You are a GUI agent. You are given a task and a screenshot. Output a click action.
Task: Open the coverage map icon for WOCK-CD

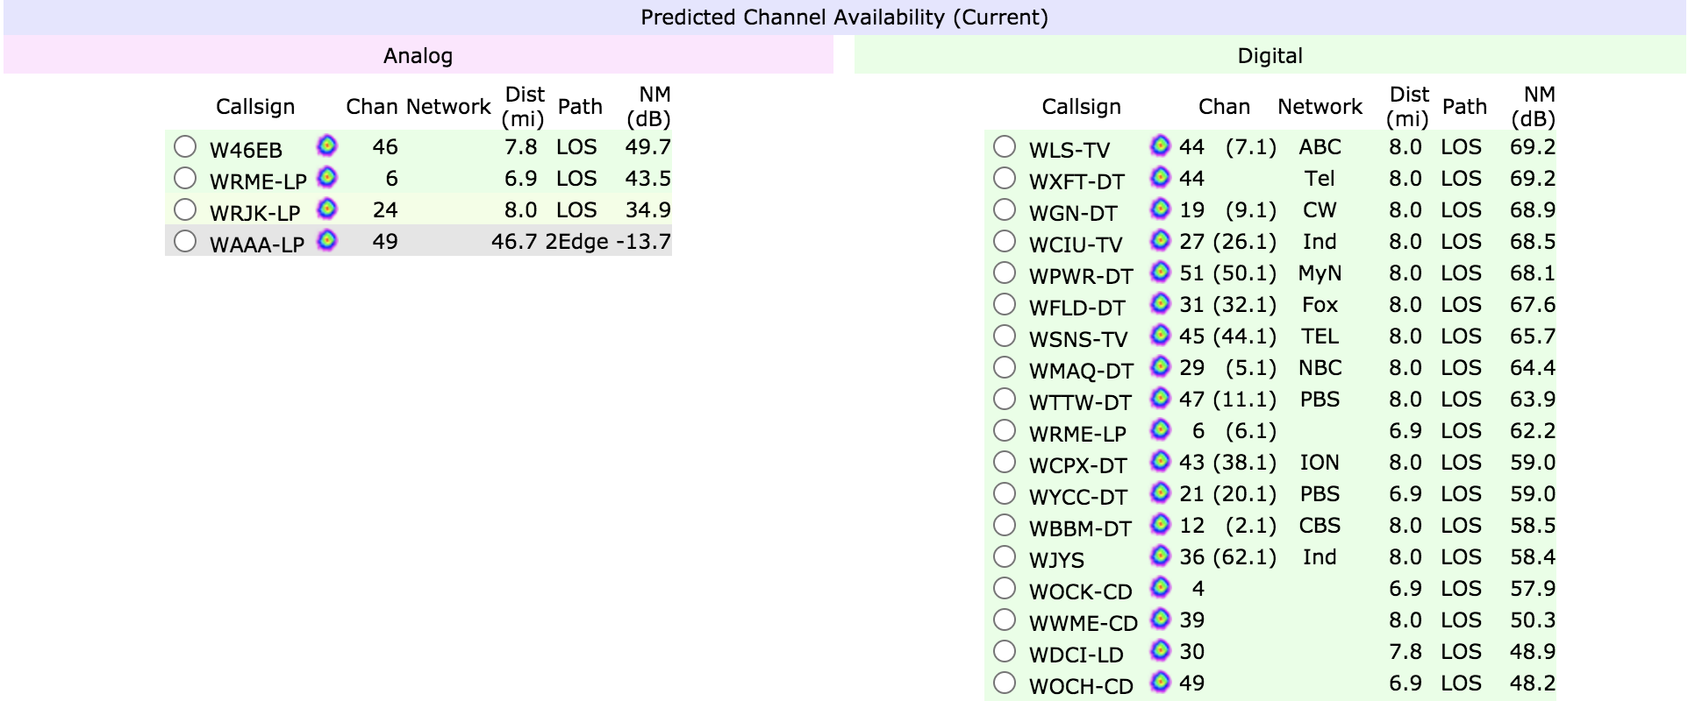coord(1161,586)
